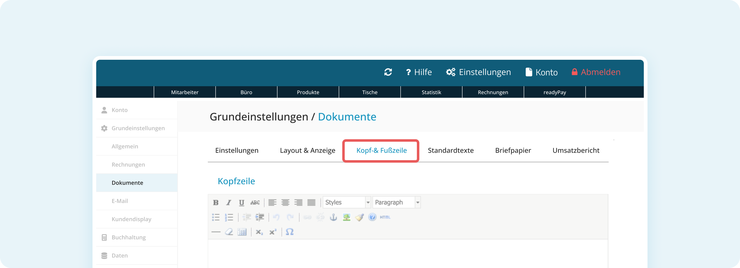Viewport: 740px width, 268px height.
Task: Select Dokumente in the sidebar
Action: pyautogui.click(x=137, y=183)
